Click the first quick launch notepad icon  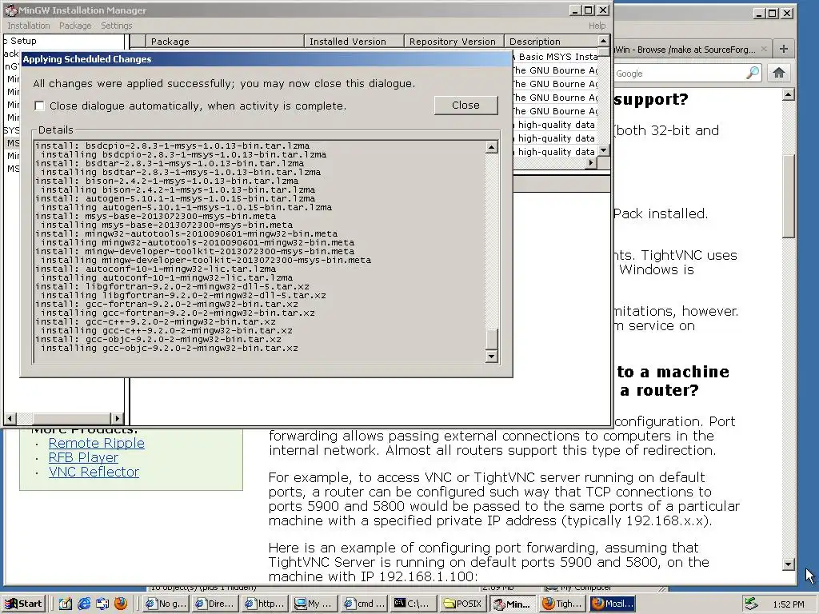tap(66, 604)
